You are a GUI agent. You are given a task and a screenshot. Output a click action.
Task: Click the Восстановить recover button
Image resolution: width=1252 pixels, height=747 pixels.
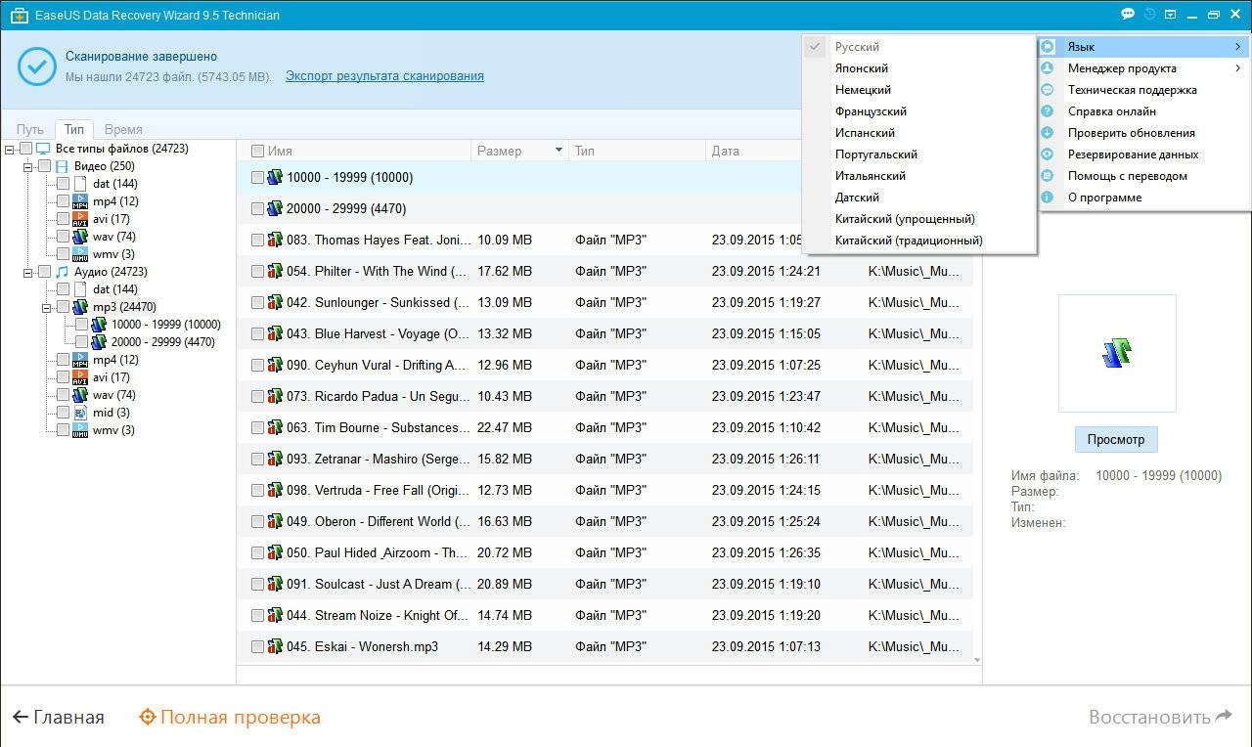(1160, 717)
